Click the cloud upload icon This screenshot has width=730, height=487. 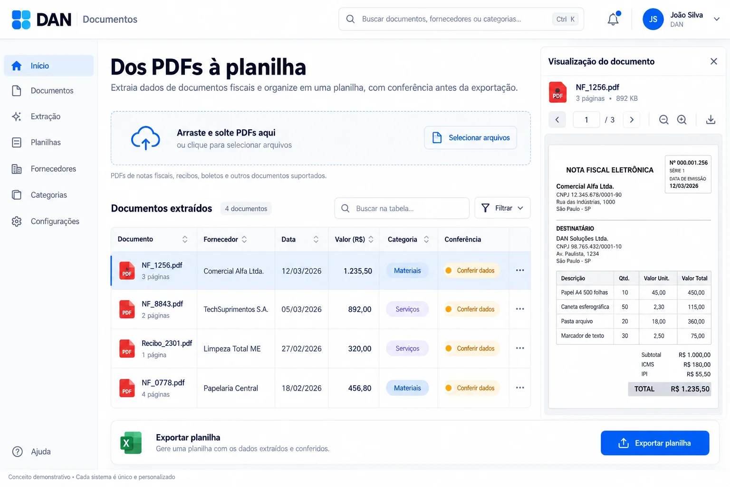pos(145,138)
